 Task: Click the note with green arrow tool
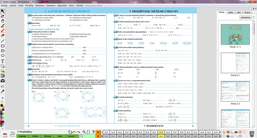pyautogui.click(x=3, y=66)
